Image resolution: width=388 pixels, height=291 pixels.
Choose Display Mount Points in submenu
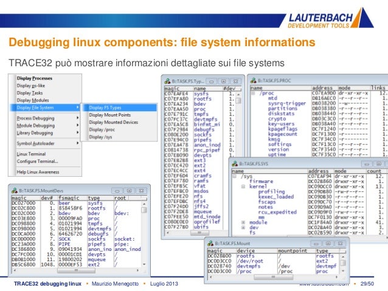pyautogui.click(x=109, y=115)
